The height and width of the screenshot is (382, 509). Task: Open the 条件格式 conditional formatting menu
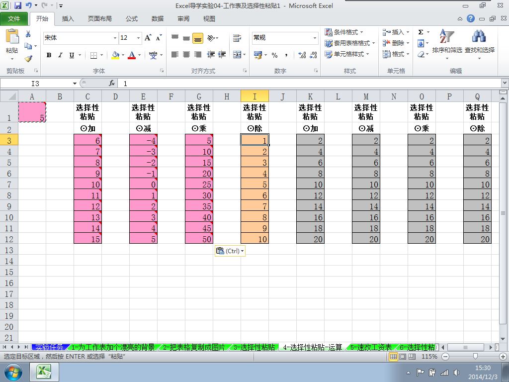click(344, 32)
